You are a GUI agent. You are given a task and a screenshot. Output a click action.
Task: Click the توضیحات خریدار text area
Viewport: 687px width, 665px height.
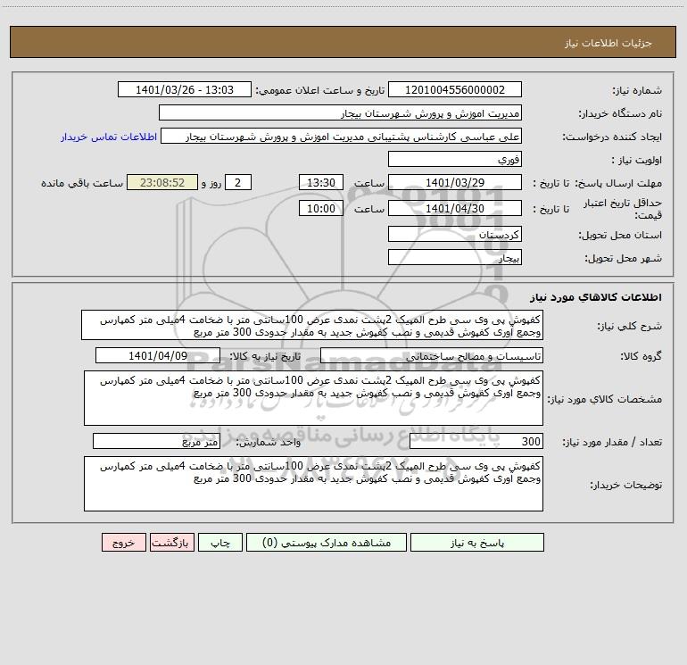click(x=313, y=484)
